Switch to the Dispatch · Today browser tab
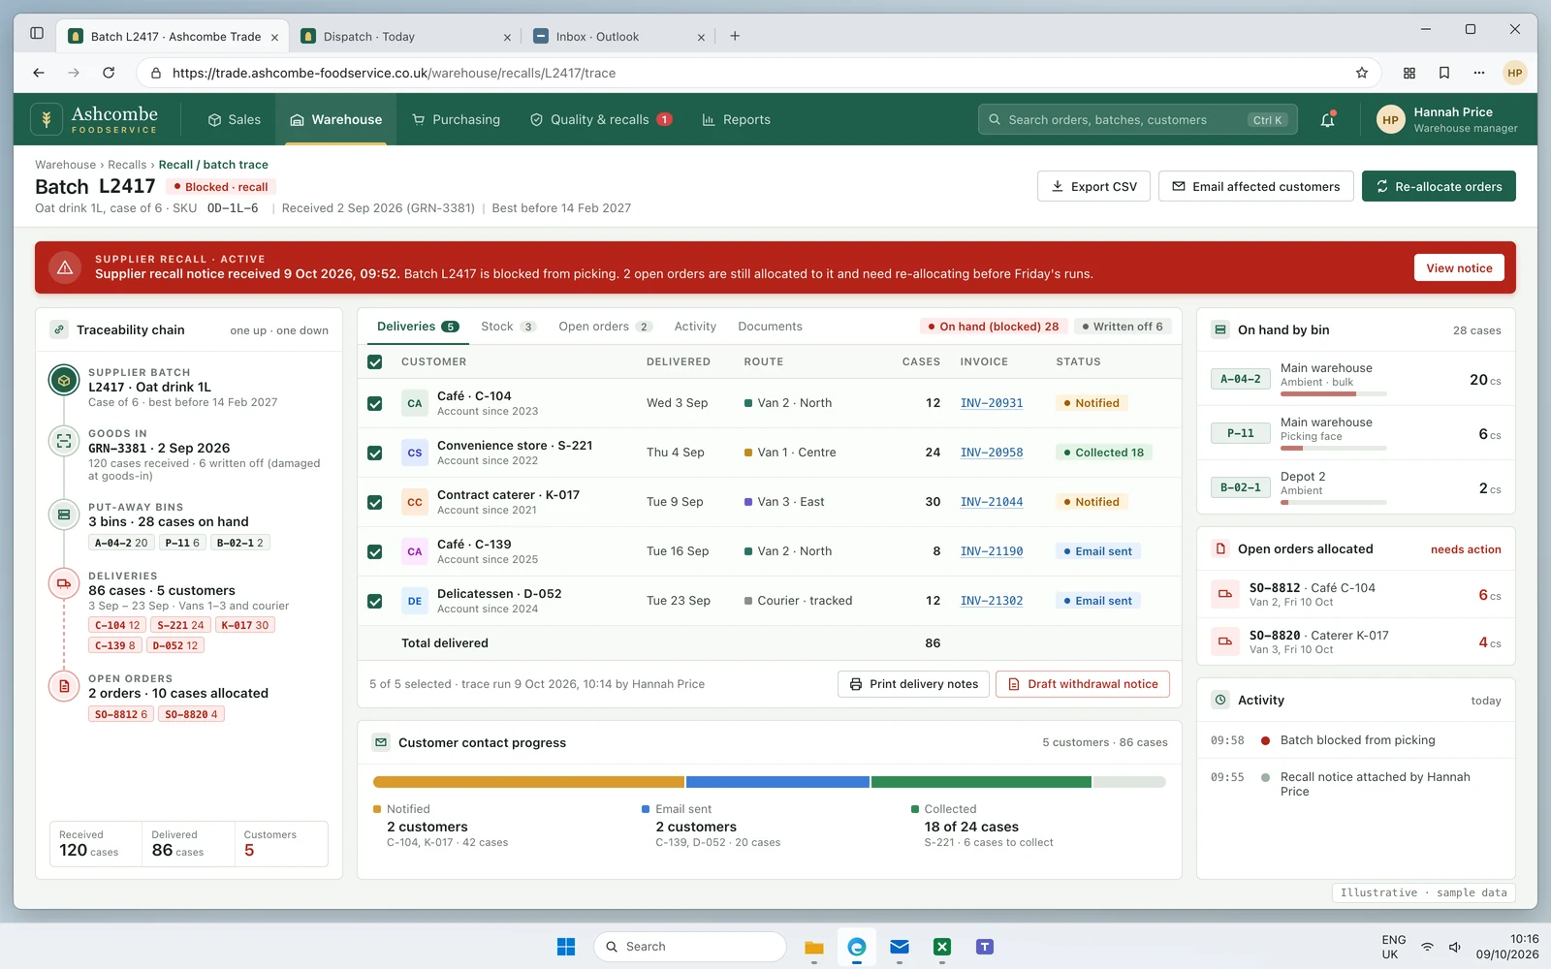Image resolution: width=1551 pixels, height=969 pixels. (x=405, y=37)
